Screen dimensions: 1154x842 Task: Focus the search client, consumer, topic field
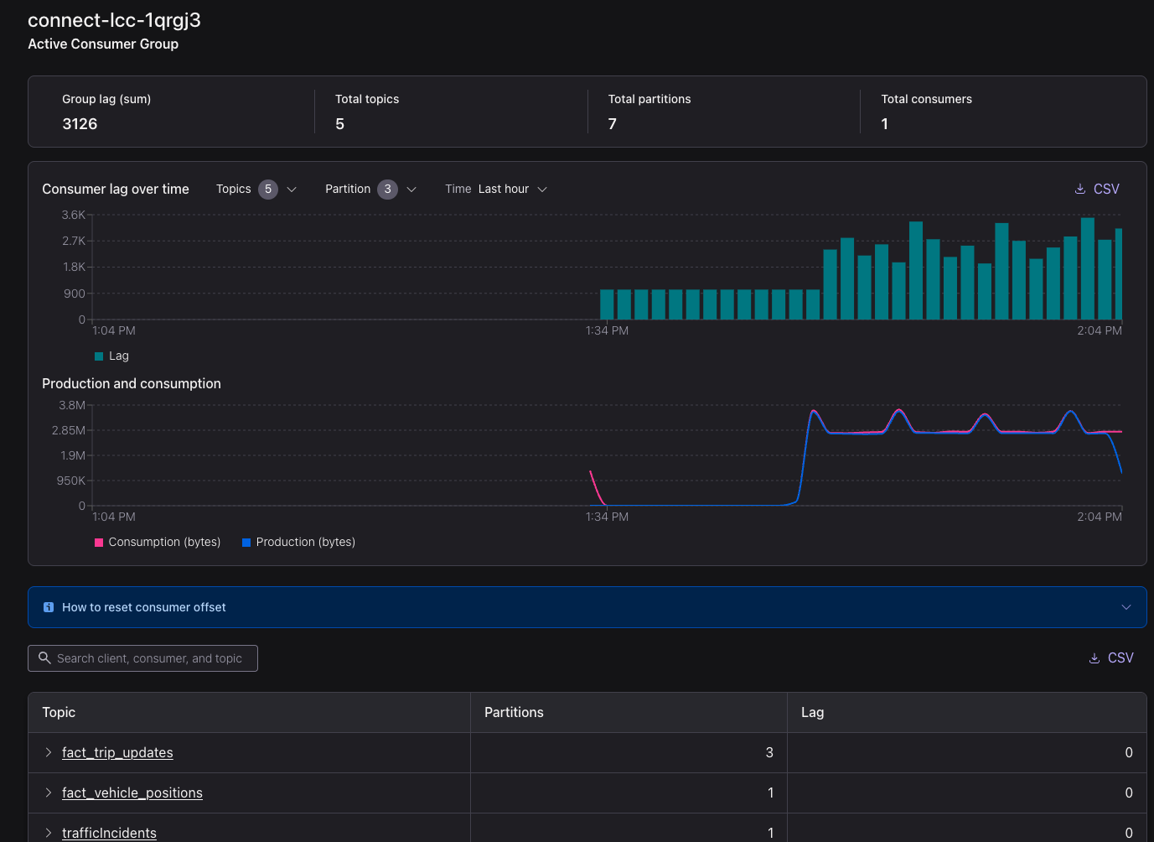pos(151,658)
